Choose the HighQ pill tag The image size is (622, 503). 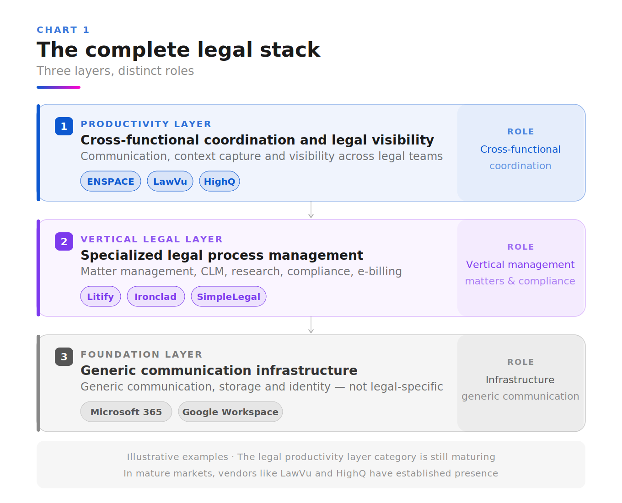click(x=220, y=181)
